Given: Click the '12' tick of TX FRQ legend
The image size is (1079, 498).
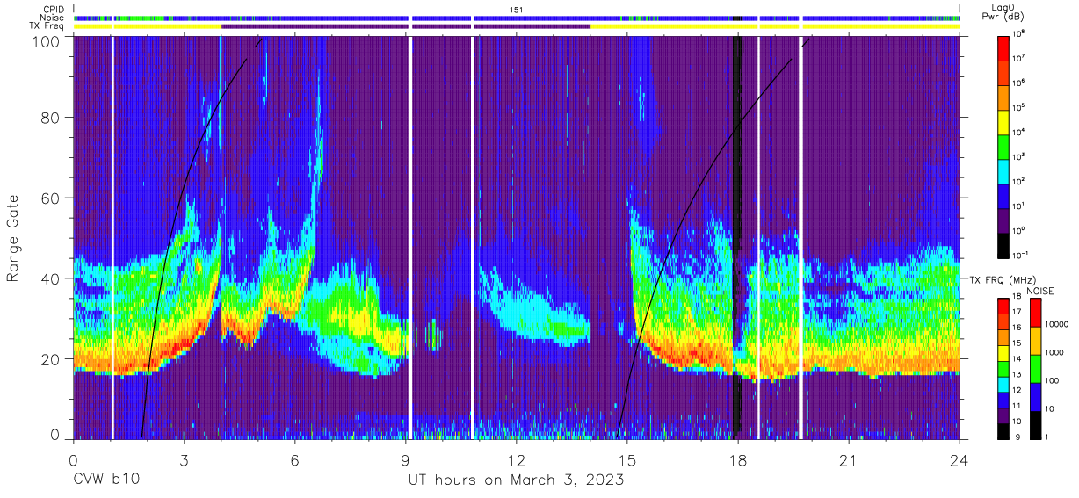Looking at the screenshot, I should point(1018,390).
